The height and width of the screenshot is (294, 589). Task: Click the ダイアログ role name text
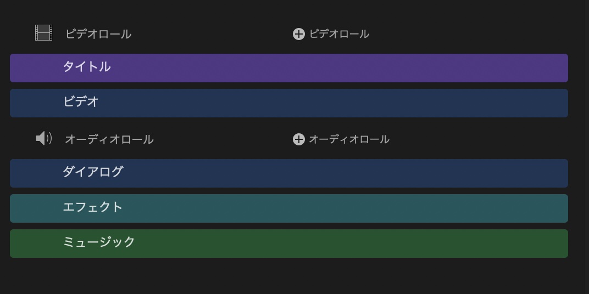(93, 172)
